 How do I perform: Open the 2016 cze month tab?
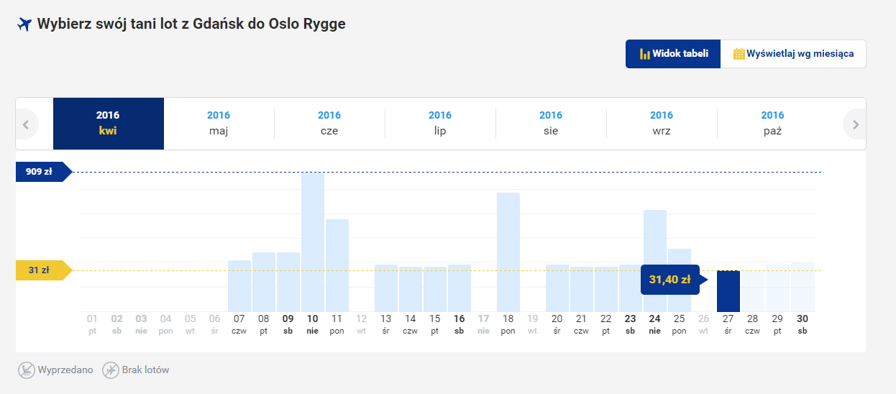click(x=329, y=124)
